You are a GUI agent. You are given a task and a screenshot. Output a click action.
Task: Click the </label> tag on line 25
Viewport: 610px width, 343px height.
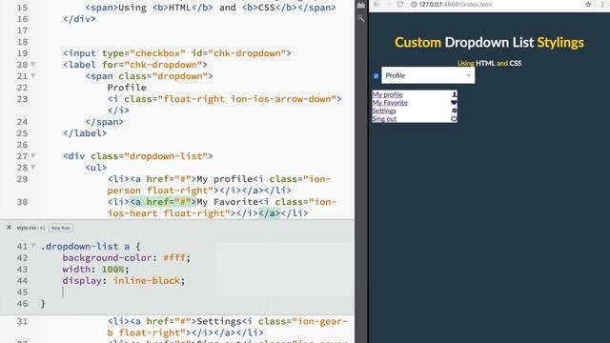point(85,133)
